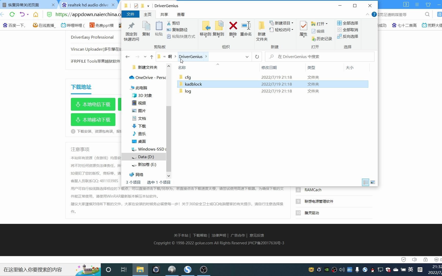
Task: Expand the Open button dropdown
Action: (x=327, y=24)
